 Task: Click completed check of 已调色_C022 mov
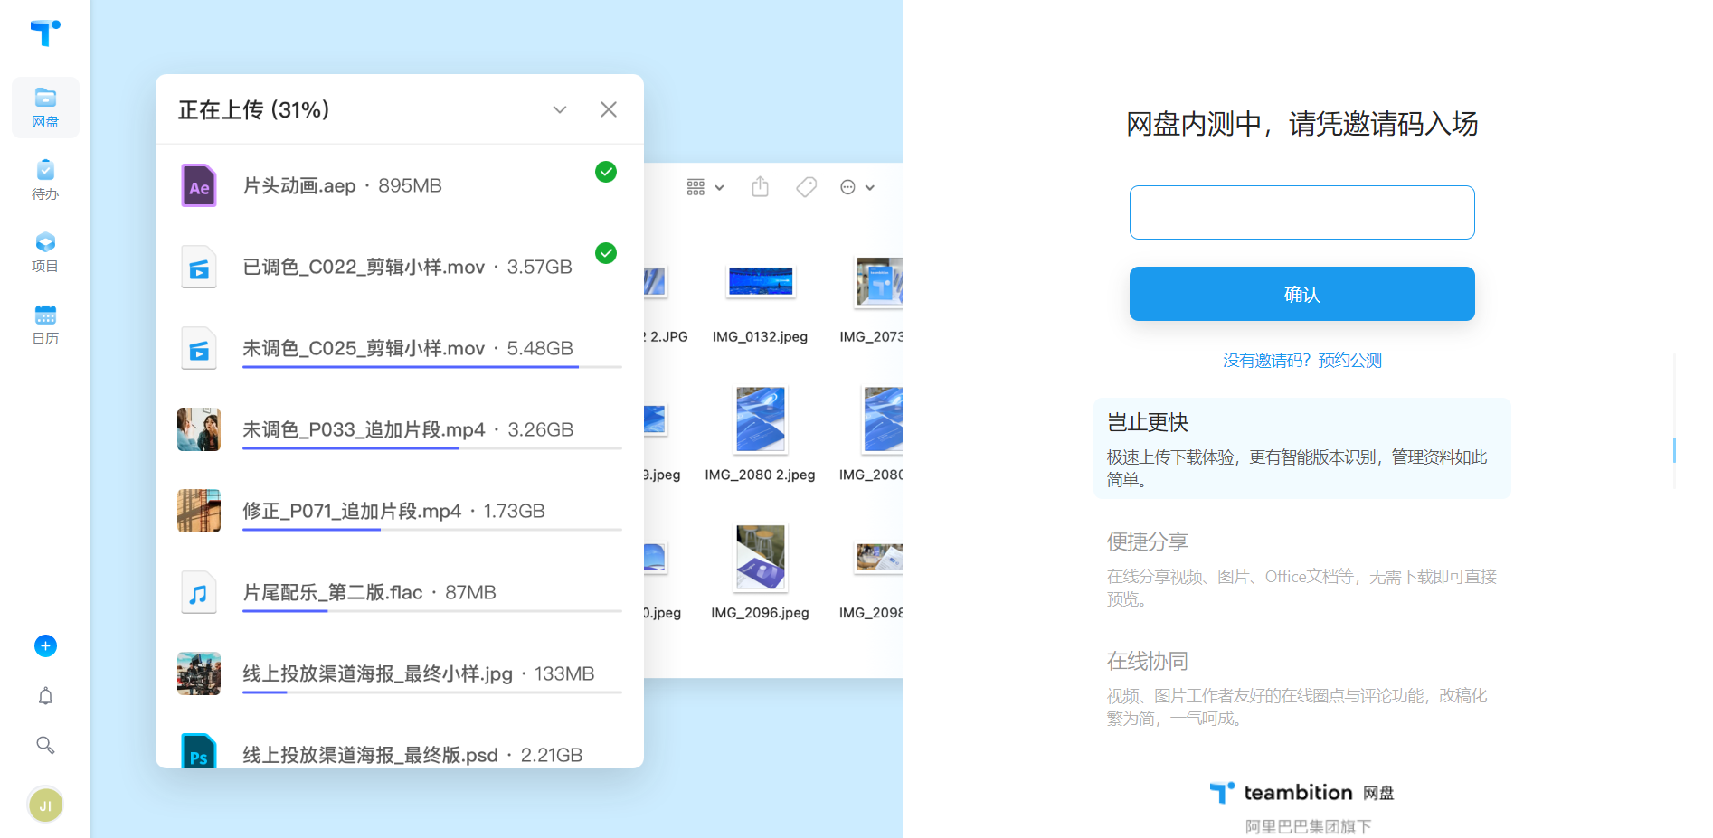tap(606, 253)
